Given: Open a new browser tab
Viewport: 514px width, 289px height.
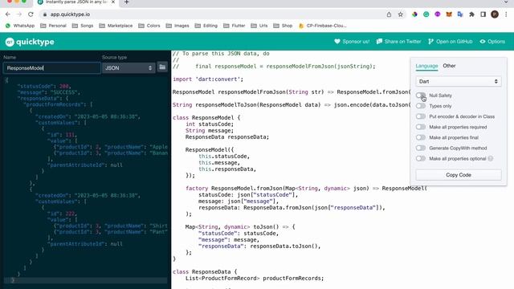Looking at the screenshot, I should click(127, 2).
